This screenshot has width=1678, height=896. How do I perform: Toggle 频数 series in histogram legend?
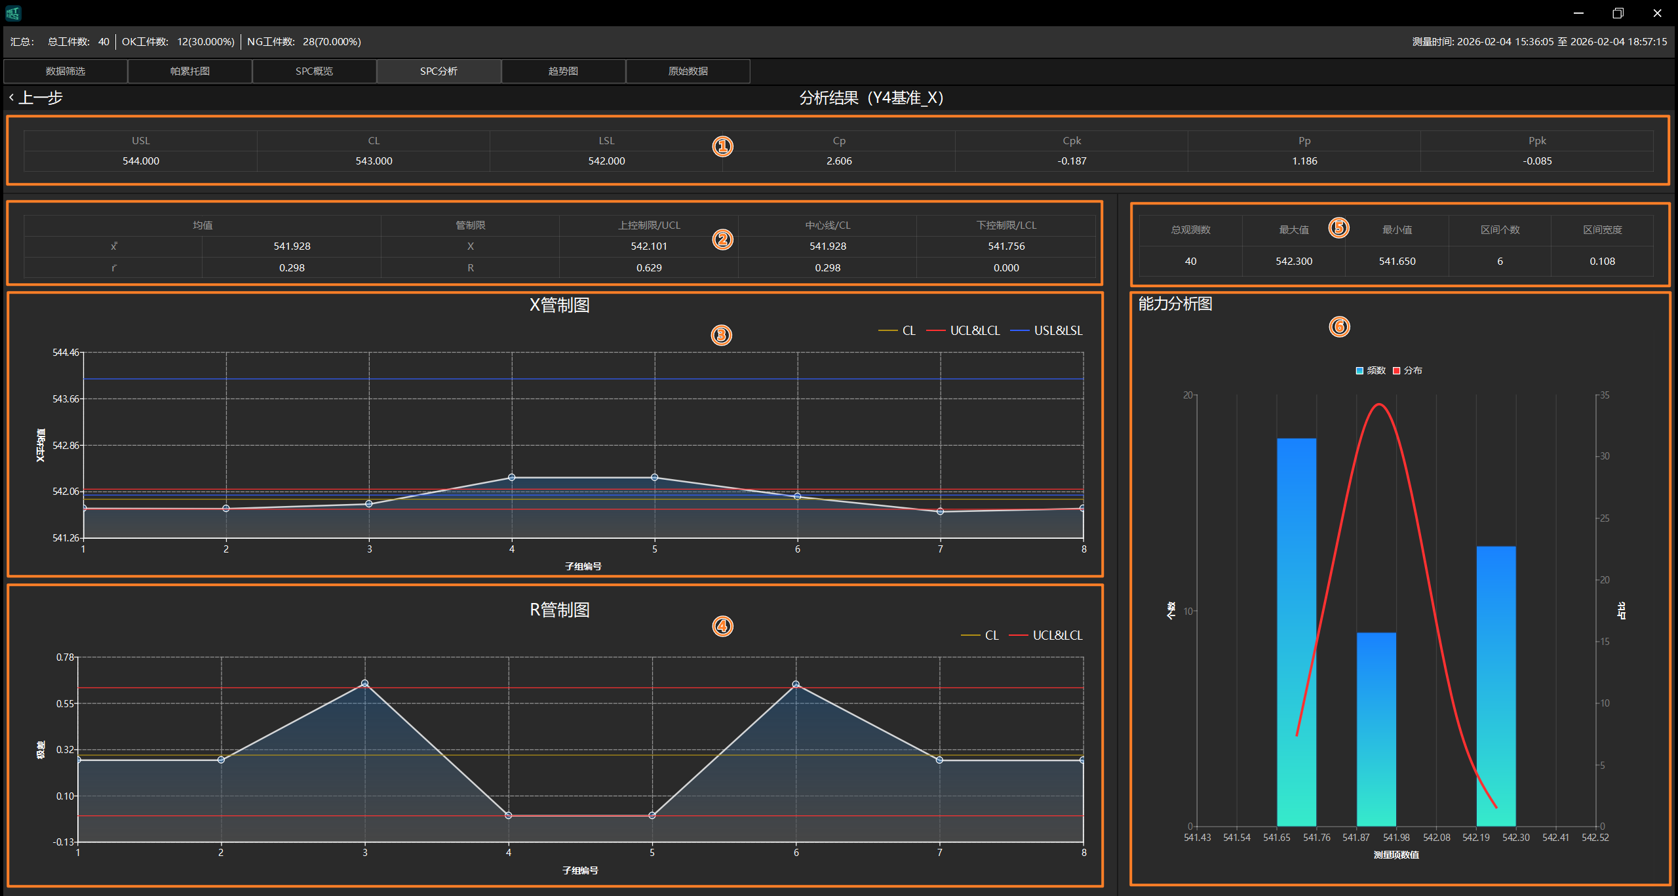click(1371, 371)
